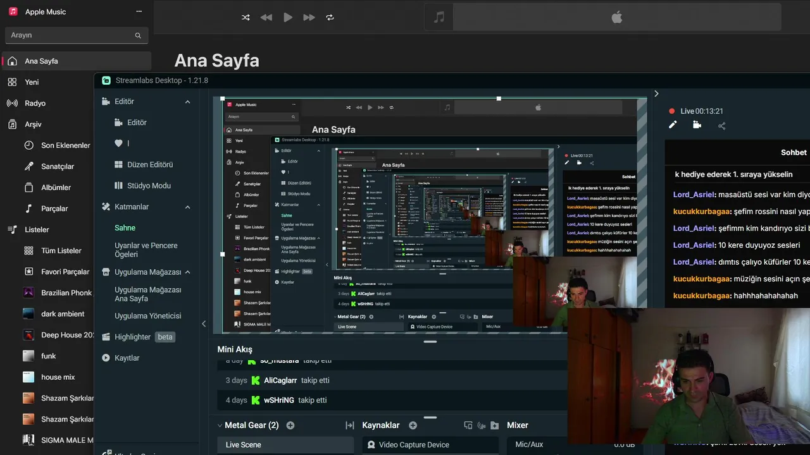Play music in Apple Music player
This screenshot has width=810, height=455.
pyautogui.click(x=288, y=18)
